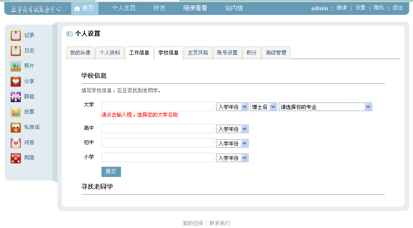Screen dimensions: 413x228
Task: Switch to the 工作信息 tab
Action: tap(139, 53)
